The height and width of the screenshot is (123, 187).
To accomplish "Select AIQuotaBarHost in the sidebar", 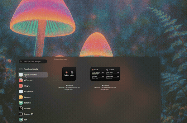I will pyautogui.click(x=33, y=75).
